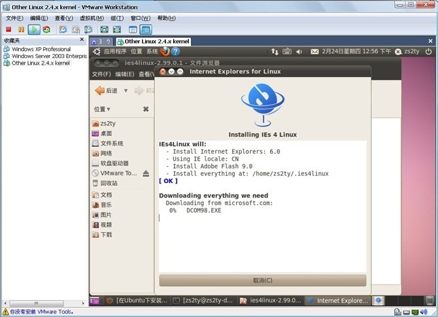This screenshot has height=317, width=438.
Task: Click the revert to snapshot icon
Action: pos(75,29)
